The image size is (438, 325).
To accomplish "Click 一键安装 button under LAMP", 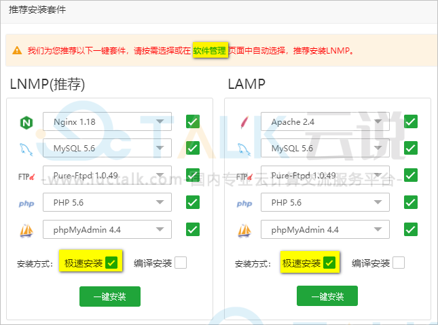I will 327,296.
